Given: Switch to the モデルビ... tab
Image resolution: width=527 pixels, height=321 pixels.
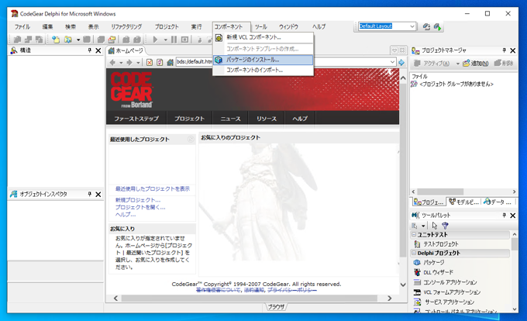Looking at the screenshot, I should click(463, 202).
